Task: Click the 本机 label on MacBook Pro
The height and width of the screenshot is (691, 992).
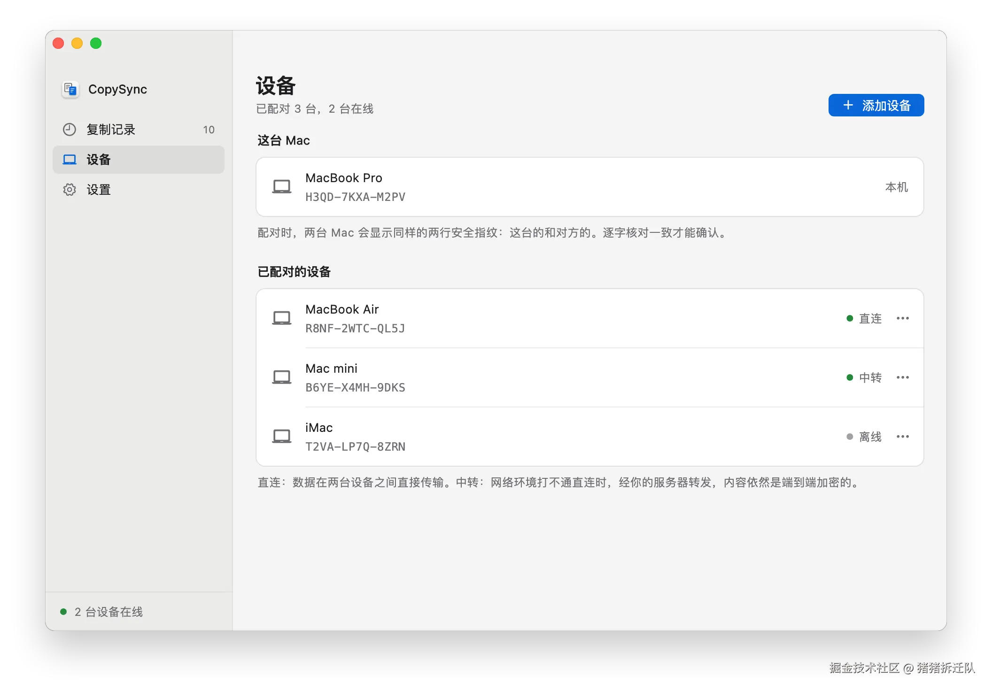Action: pos(896,187)
